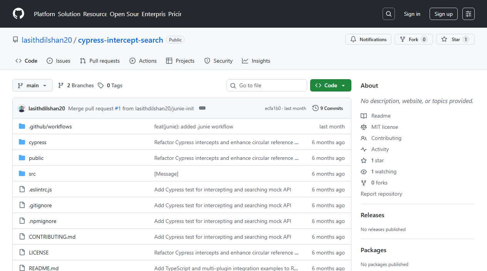Open the Resources menu in the header
The image size is (487, 271).
95,14
